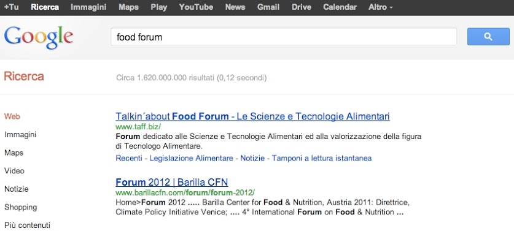
Task: Open Play in the top bar
Action: coord(158,7)
